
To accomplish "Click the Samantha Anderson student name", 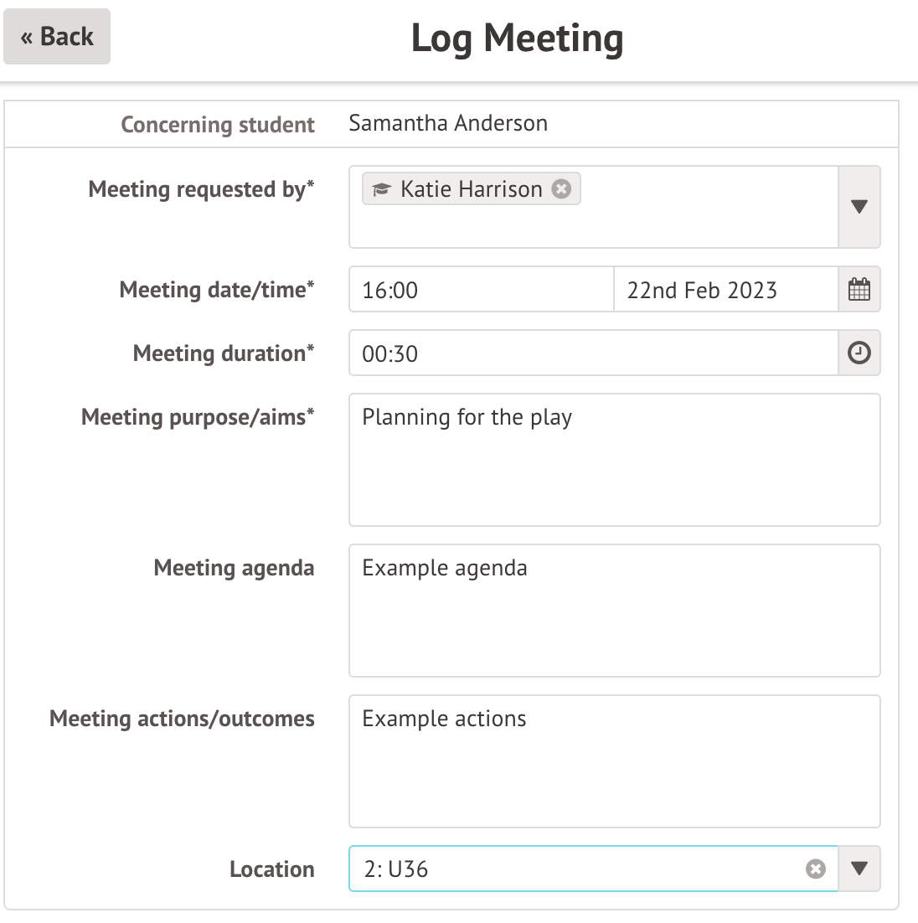I will tap(448, 123).
